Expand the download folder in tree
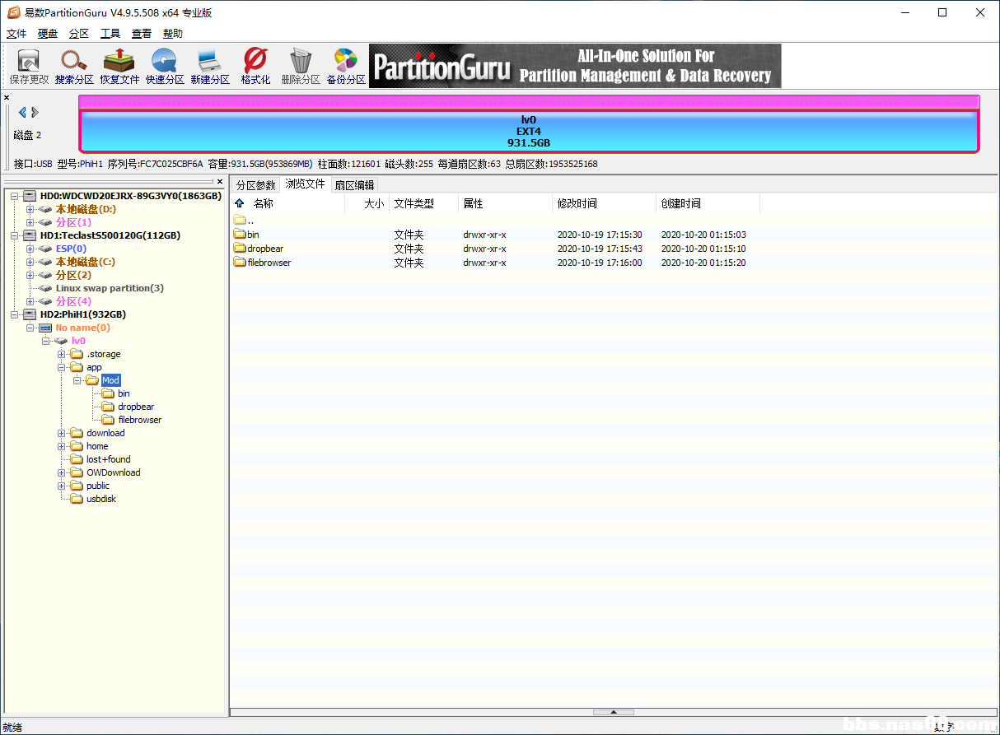 [x=62, y=433]
